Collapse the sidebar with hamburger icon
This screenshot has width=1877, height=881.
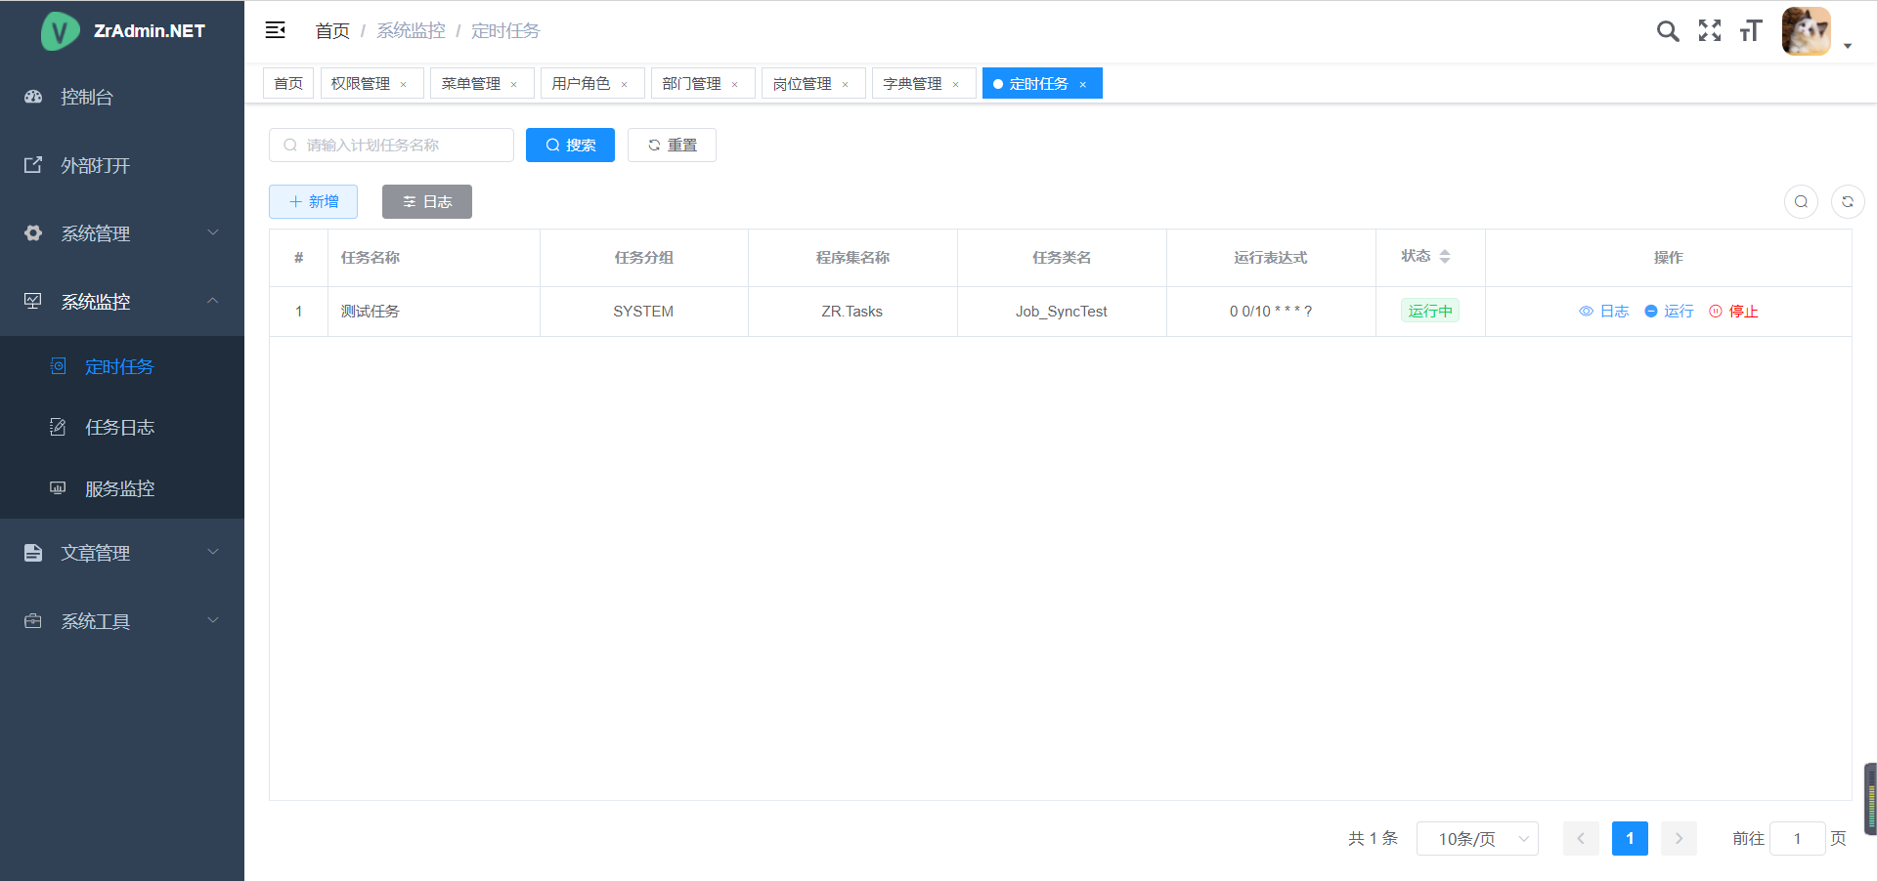(x=276, y=30)
